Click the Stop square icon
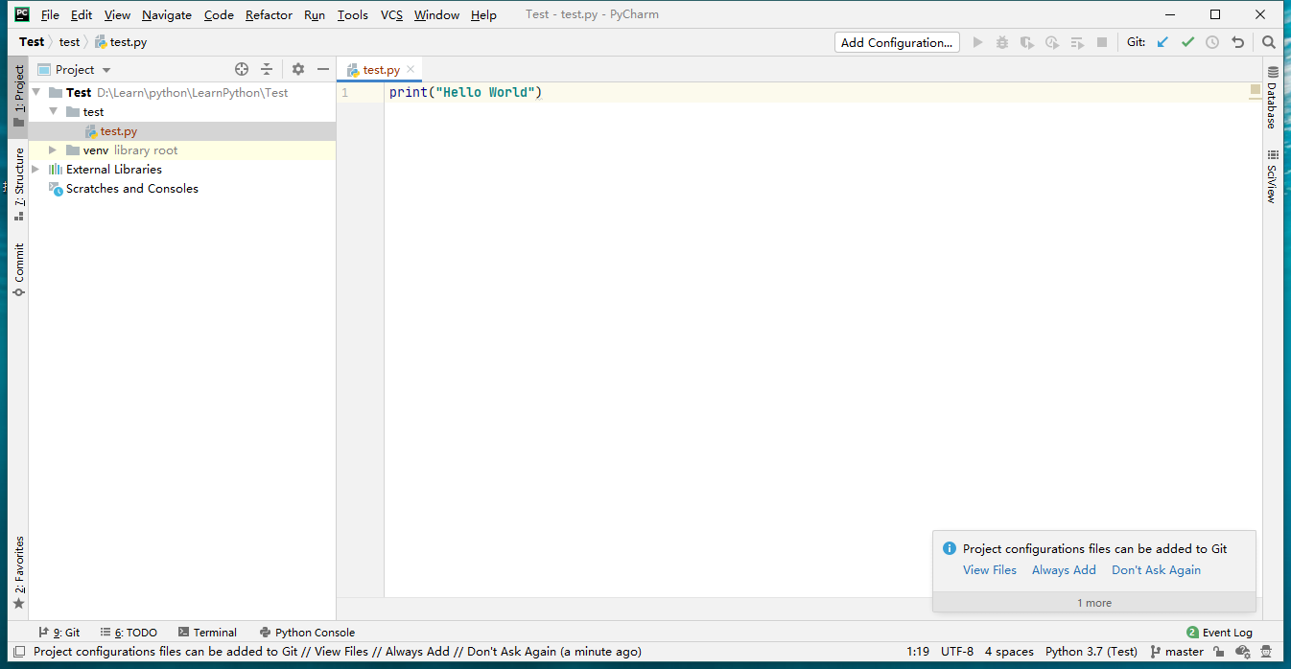The image size is (1291, 669). tap(1102, 42)
